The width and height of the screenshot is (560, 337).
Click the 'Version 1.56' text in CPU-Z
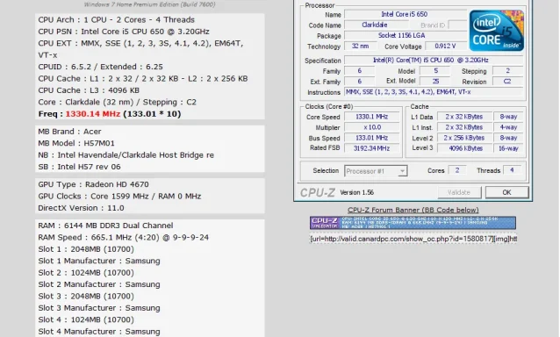[x=356, y=192]
